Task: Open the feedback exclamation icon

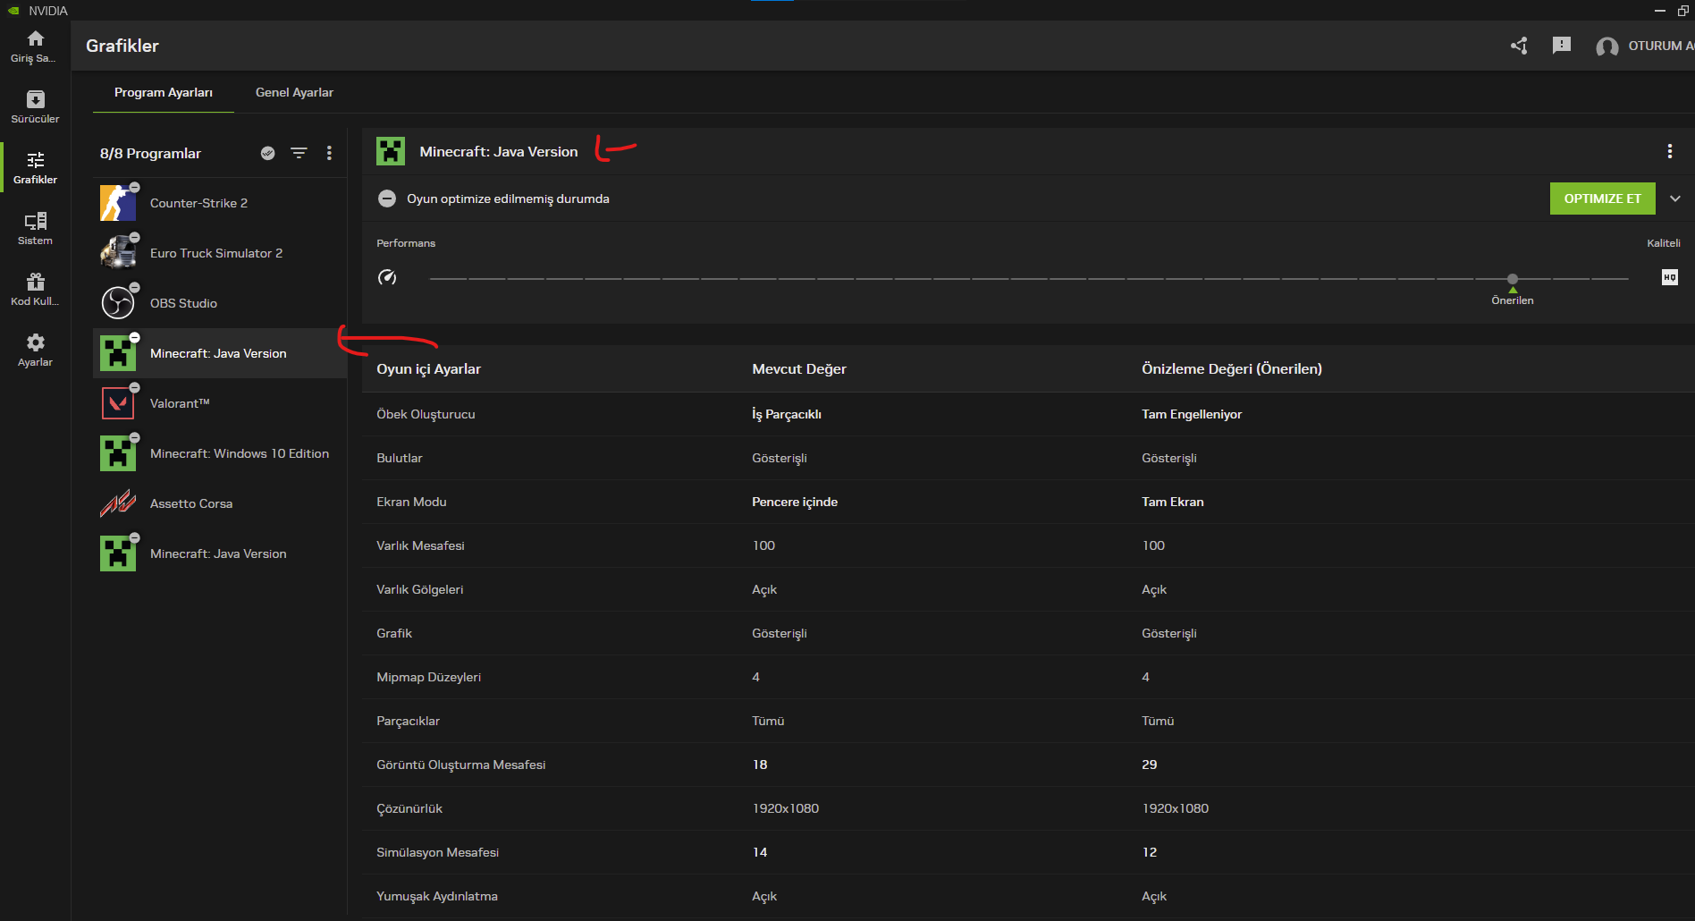Action: click(x=1562, y=46)
